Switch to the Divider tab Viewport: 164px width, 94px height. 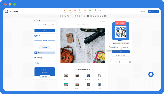(x=53, y=24)
